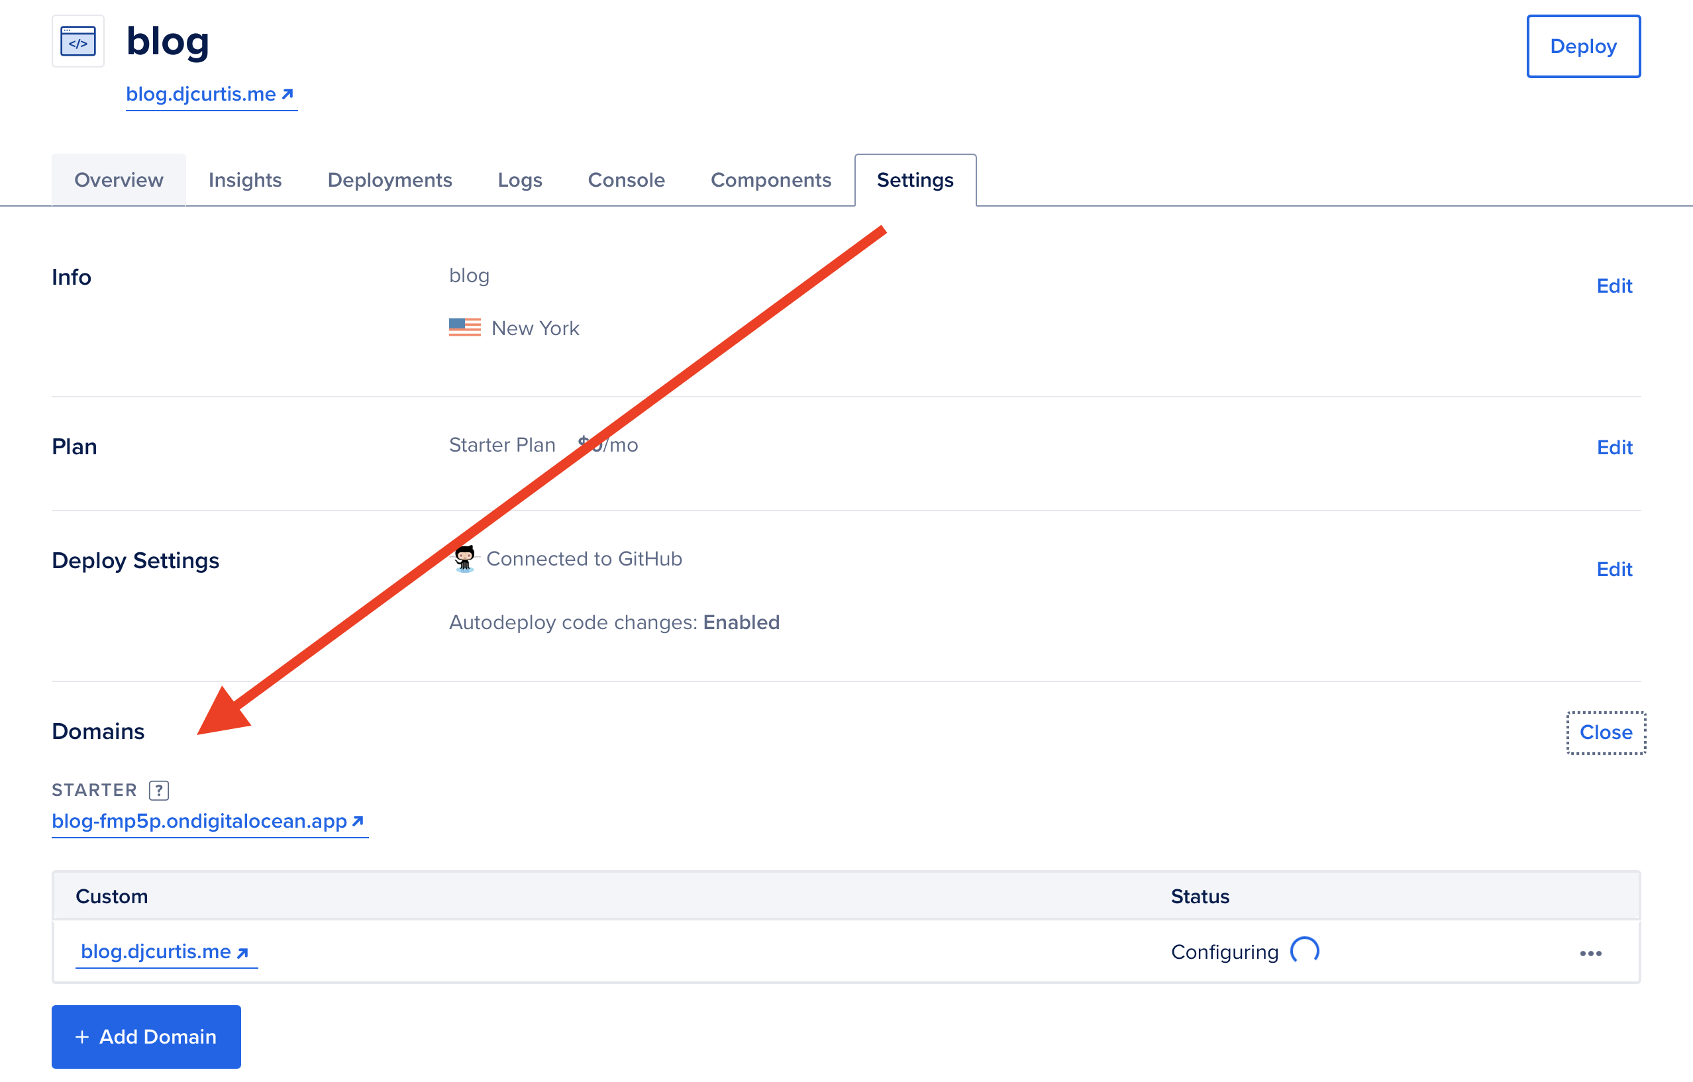1693x1082 pixels.
Task: Click the GitHub octocat icon
Action: tap(465, 559)
